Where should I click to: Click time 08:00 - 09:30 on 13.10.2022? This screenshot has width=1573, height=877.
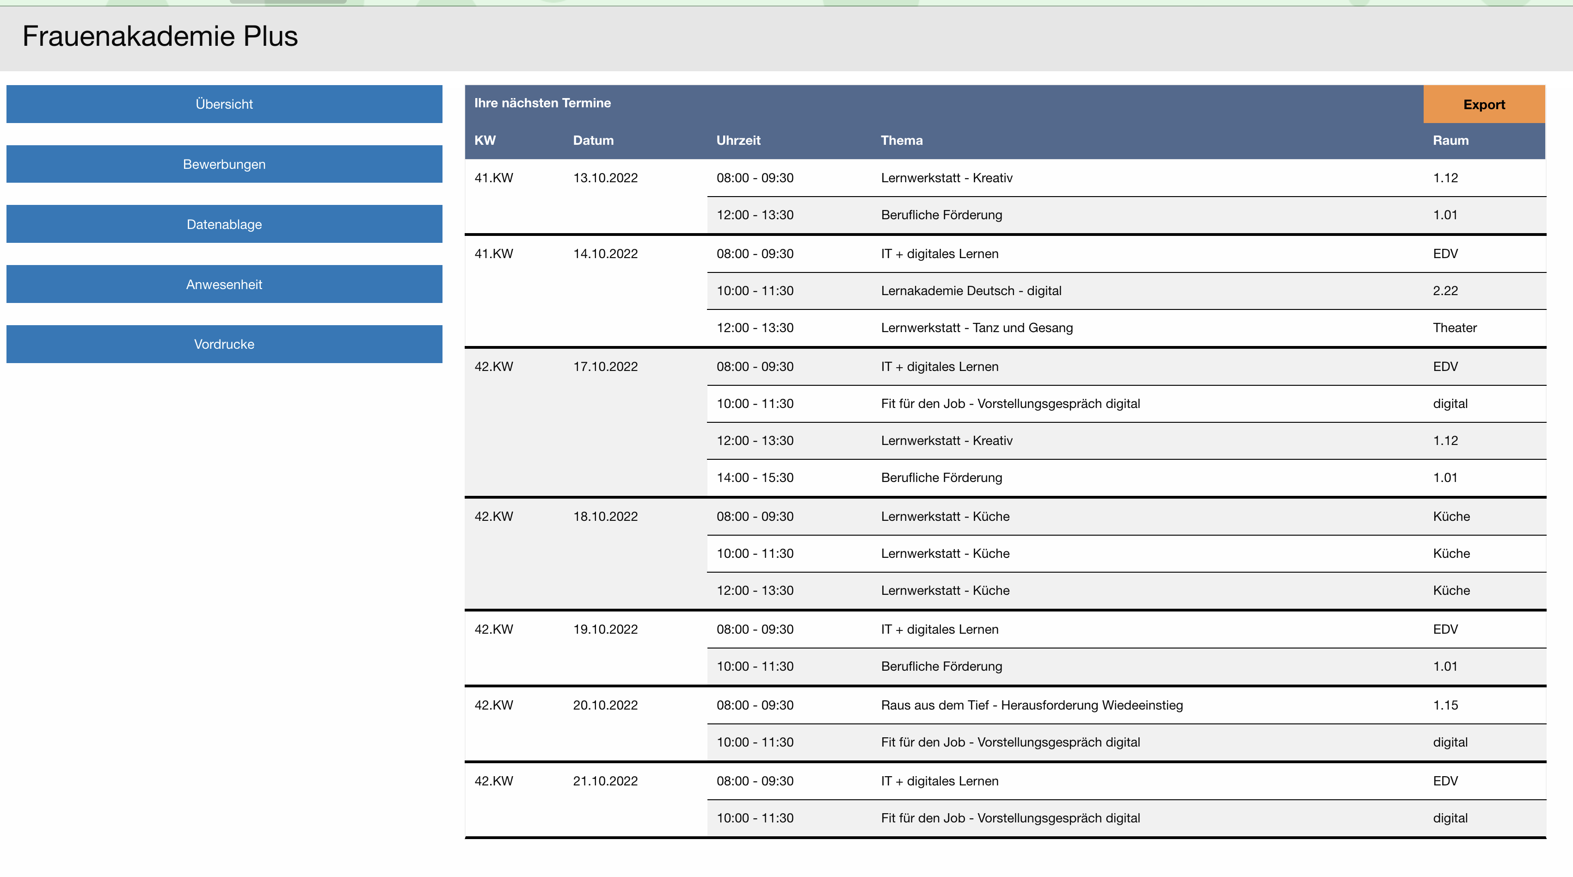point(755,178)
